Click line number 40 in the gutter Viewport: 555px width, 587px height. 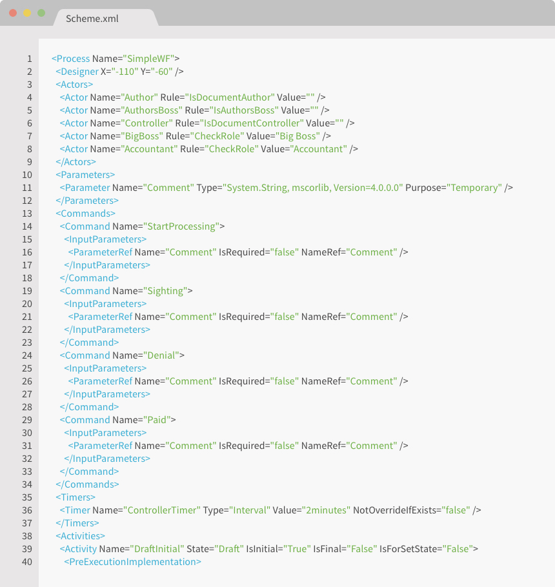point(27,562)
